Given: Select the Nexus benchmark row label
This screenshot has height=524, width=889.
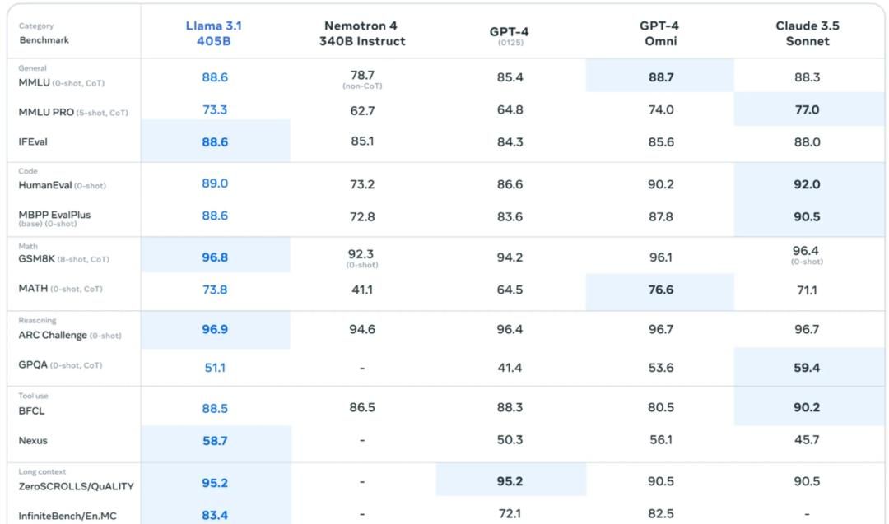Looking at the screenshot, I should click(33, 440).
